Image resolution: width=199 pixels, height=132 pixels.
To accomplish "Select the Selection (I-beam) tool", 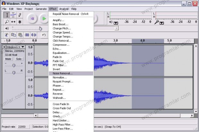I will pos(7,15).
